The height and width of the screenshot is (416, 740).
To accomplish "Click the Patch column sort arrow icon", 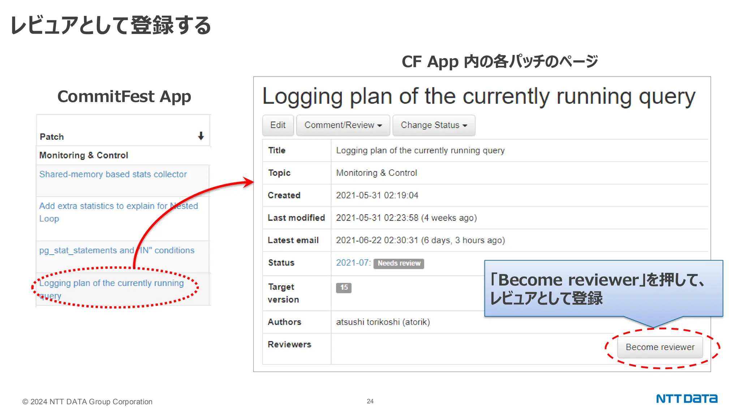I will click(201, 136).
